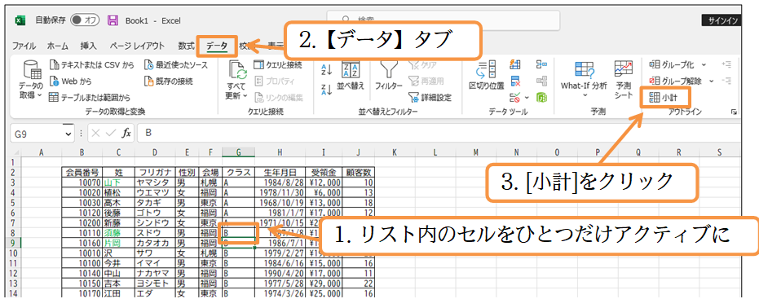
Task: Import from テキストまたは CSV から
Action: [91, 65]
